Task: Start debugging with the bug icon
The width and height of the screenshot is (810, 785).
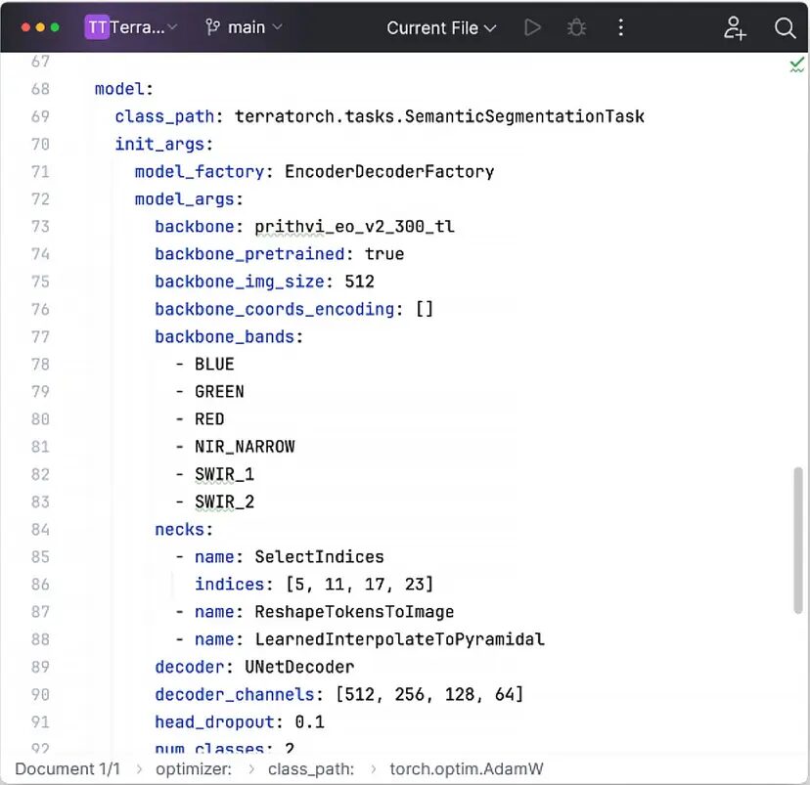Action: click(x=577, y=27)
